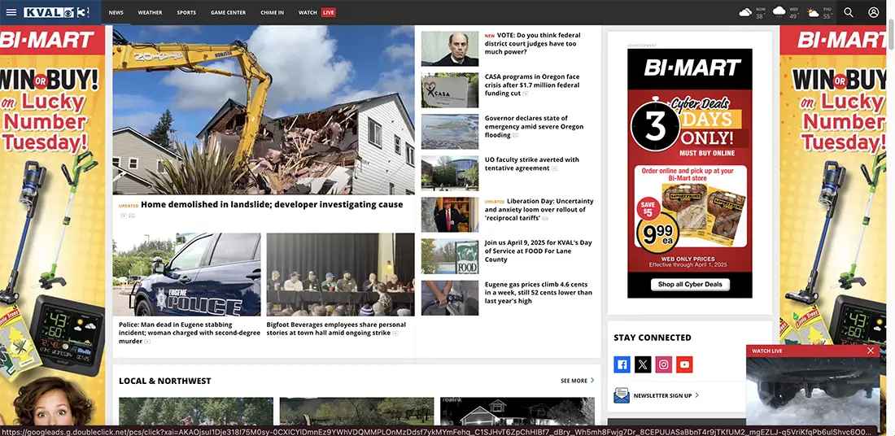The width and height of the screenshot is (895, 436).
Task: Open the hamburger menu icon
Action: [x=11, y=12]
